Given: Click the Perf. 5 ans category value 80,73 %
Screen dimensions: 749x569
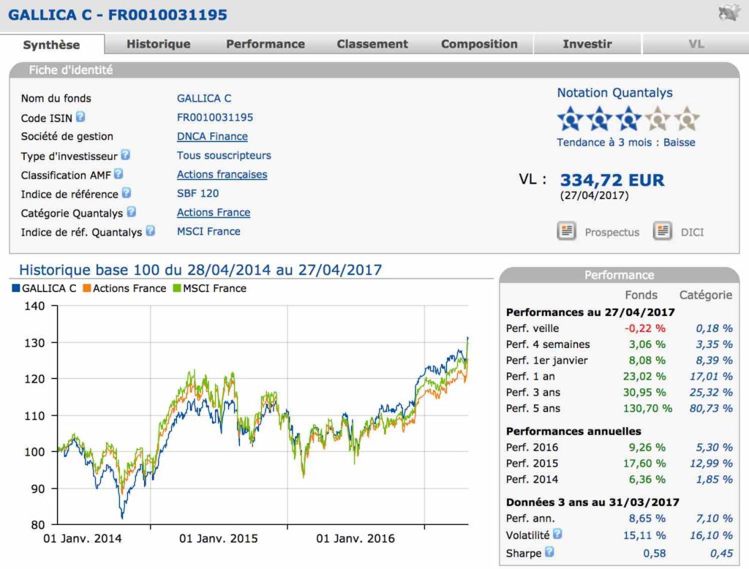Looking at the screenshot, I should pyautogui.click(x=711, y=408).
